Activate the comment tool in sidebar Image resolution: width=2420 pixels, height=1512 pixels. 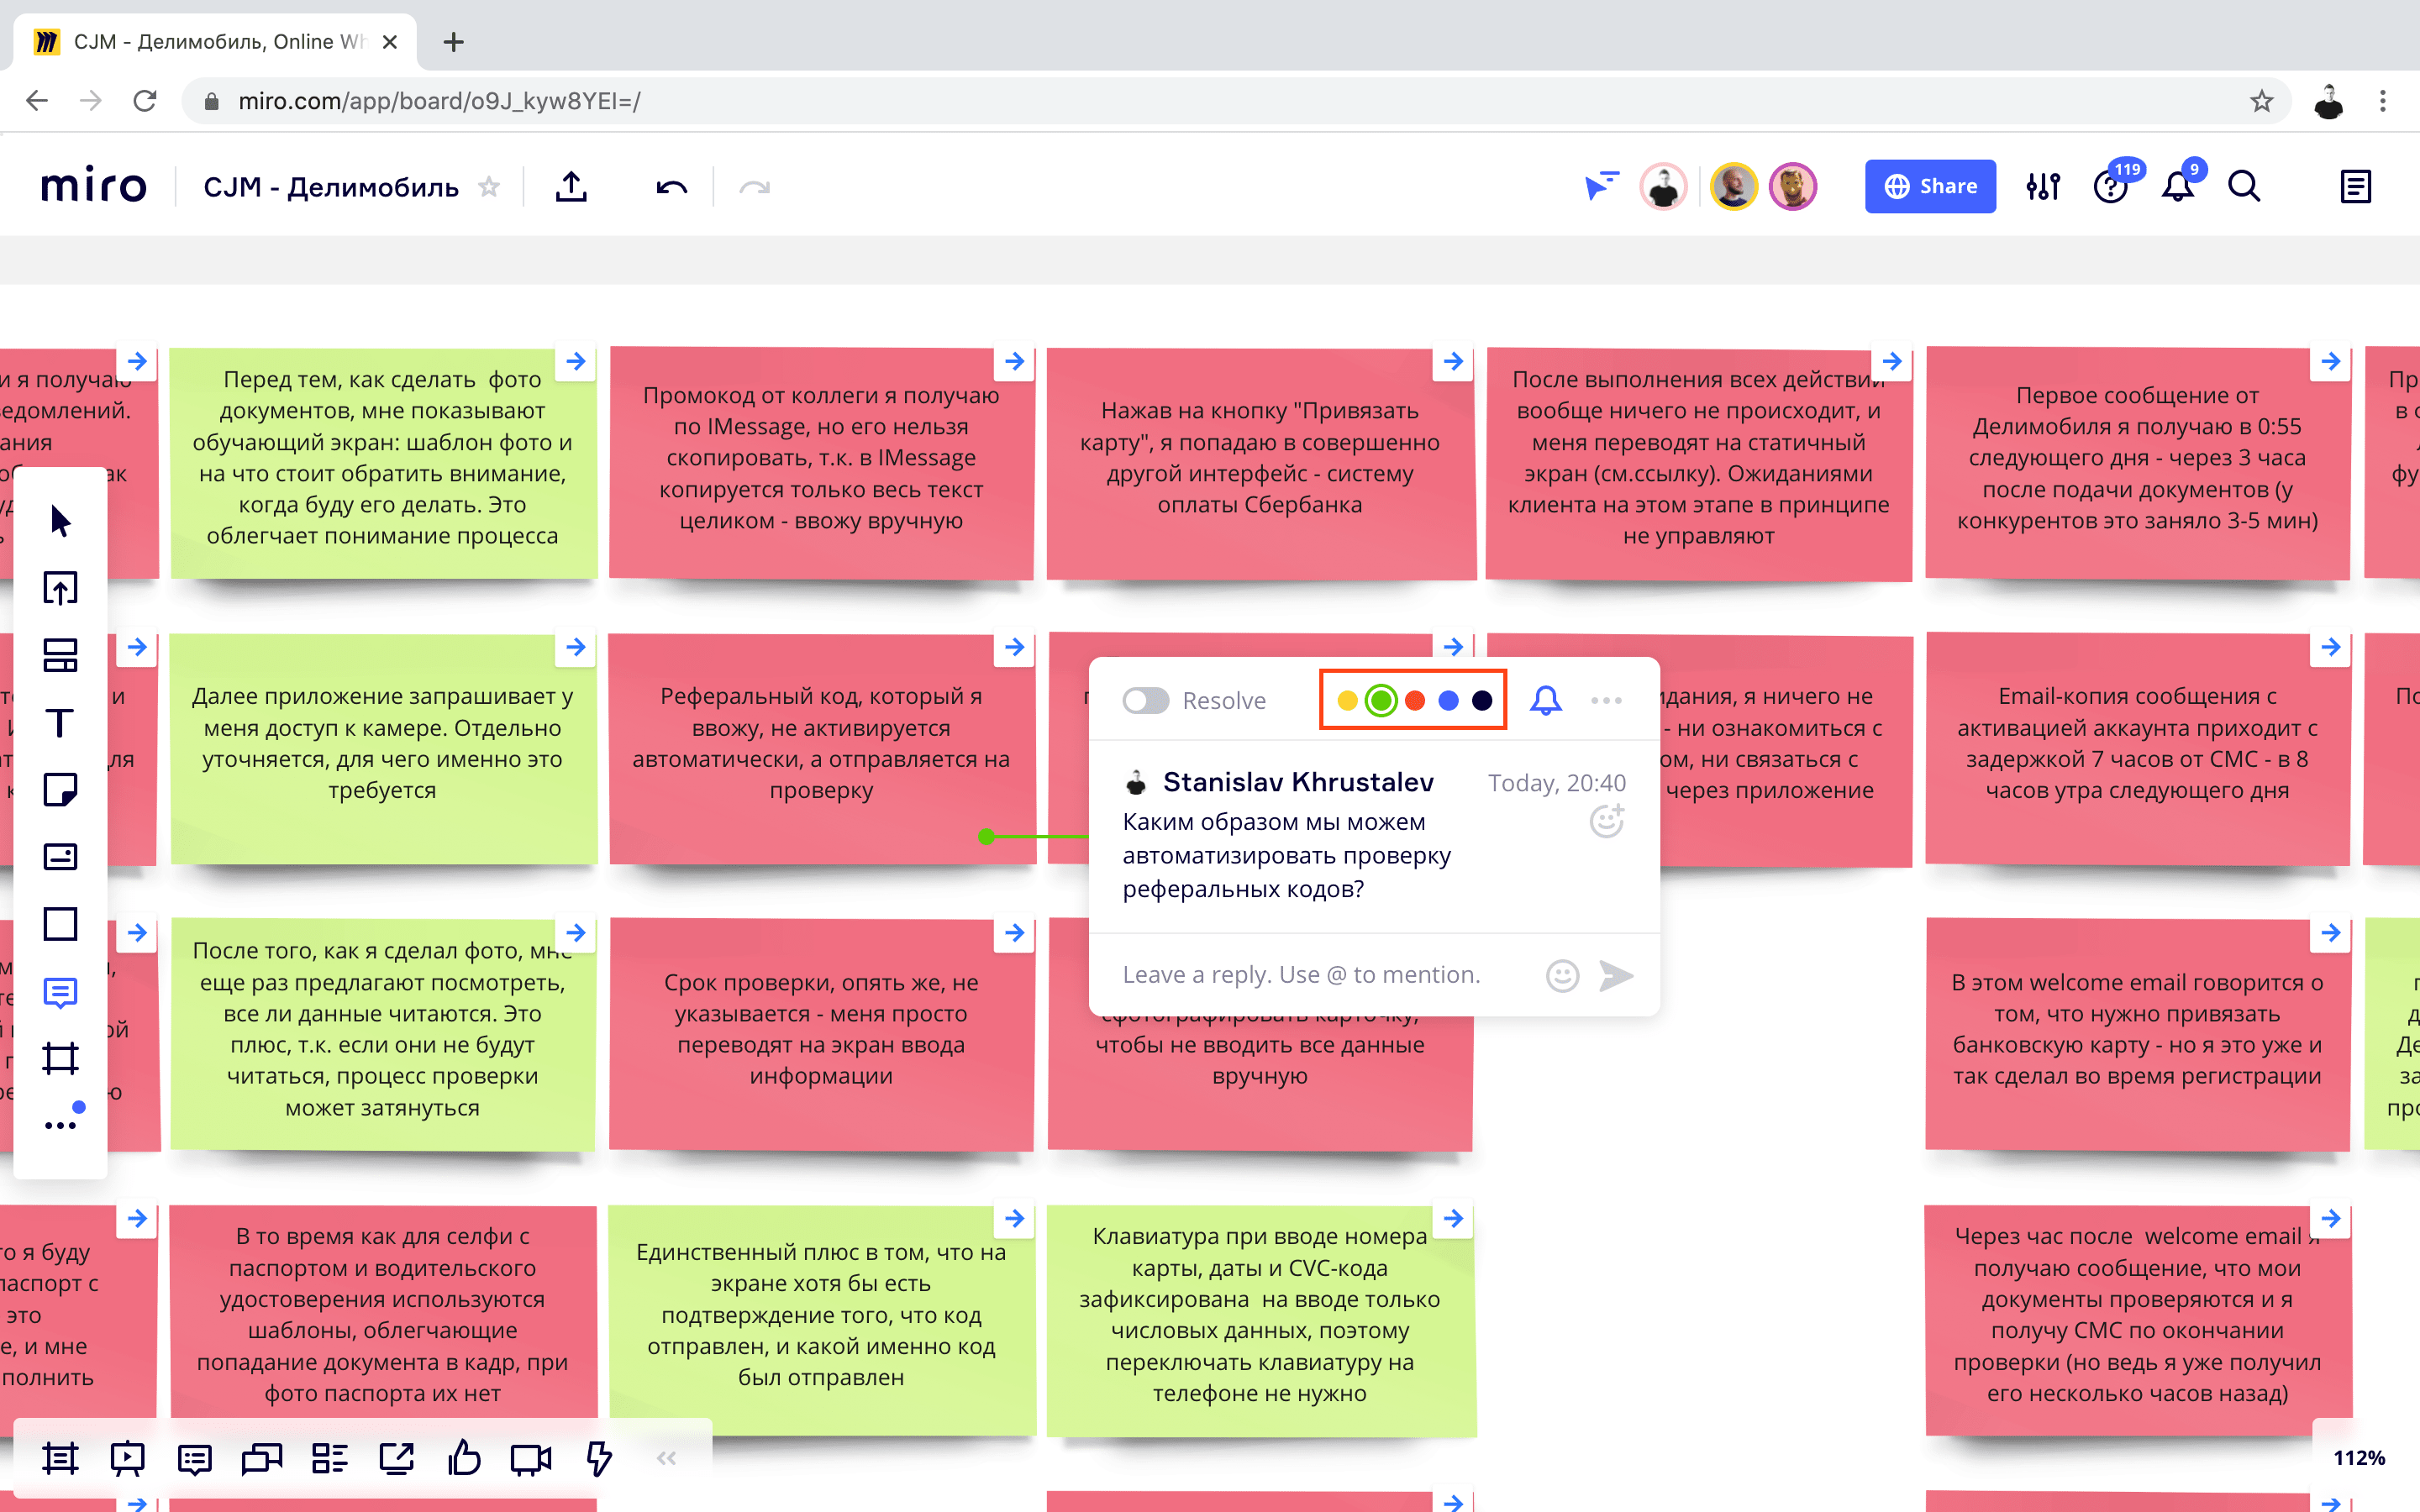[x=60, y=992]
